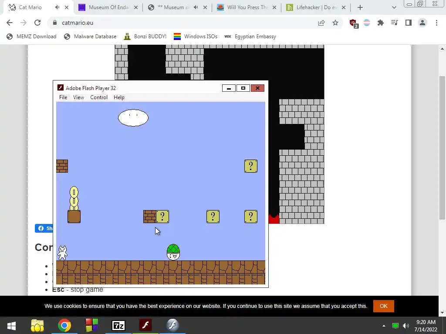Open Chrome three-dot menu
The width and height of the screenshot is (446, 334).
pos(436,23)
